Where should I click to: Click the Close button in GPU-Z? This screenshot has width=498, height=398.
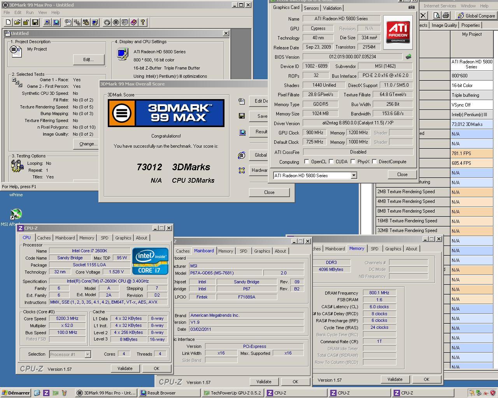tap(402, 175)
